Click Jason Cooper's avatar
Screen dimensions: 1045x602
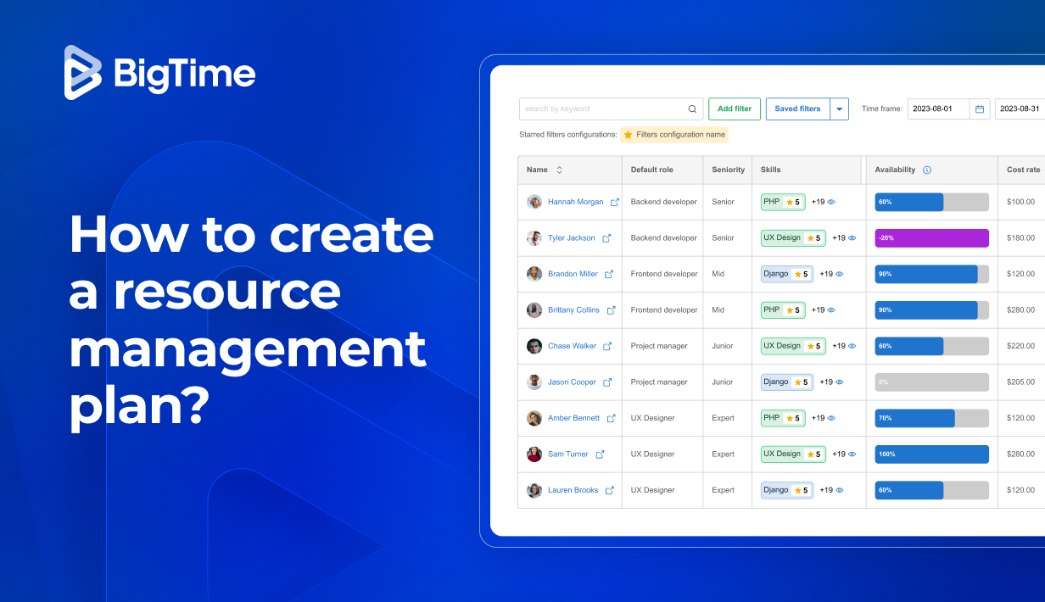[x=534, y=382]
